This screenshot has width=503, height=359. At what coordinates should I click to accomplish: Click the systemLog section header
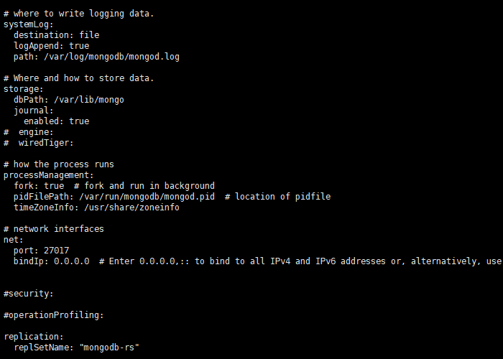pyautogui.click(x=28, y=24)
